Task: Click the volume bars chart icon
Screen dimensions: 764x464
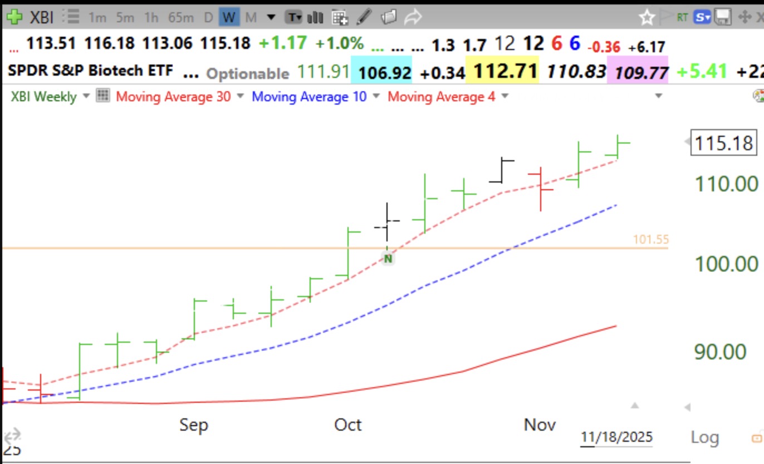Action: (315, 17)
